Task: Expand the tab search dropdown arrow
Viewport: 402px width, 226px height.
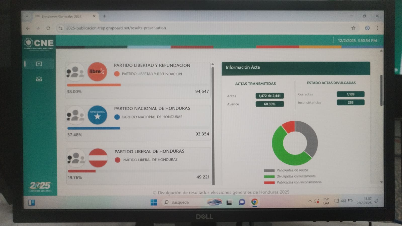Action: (27, 16)
